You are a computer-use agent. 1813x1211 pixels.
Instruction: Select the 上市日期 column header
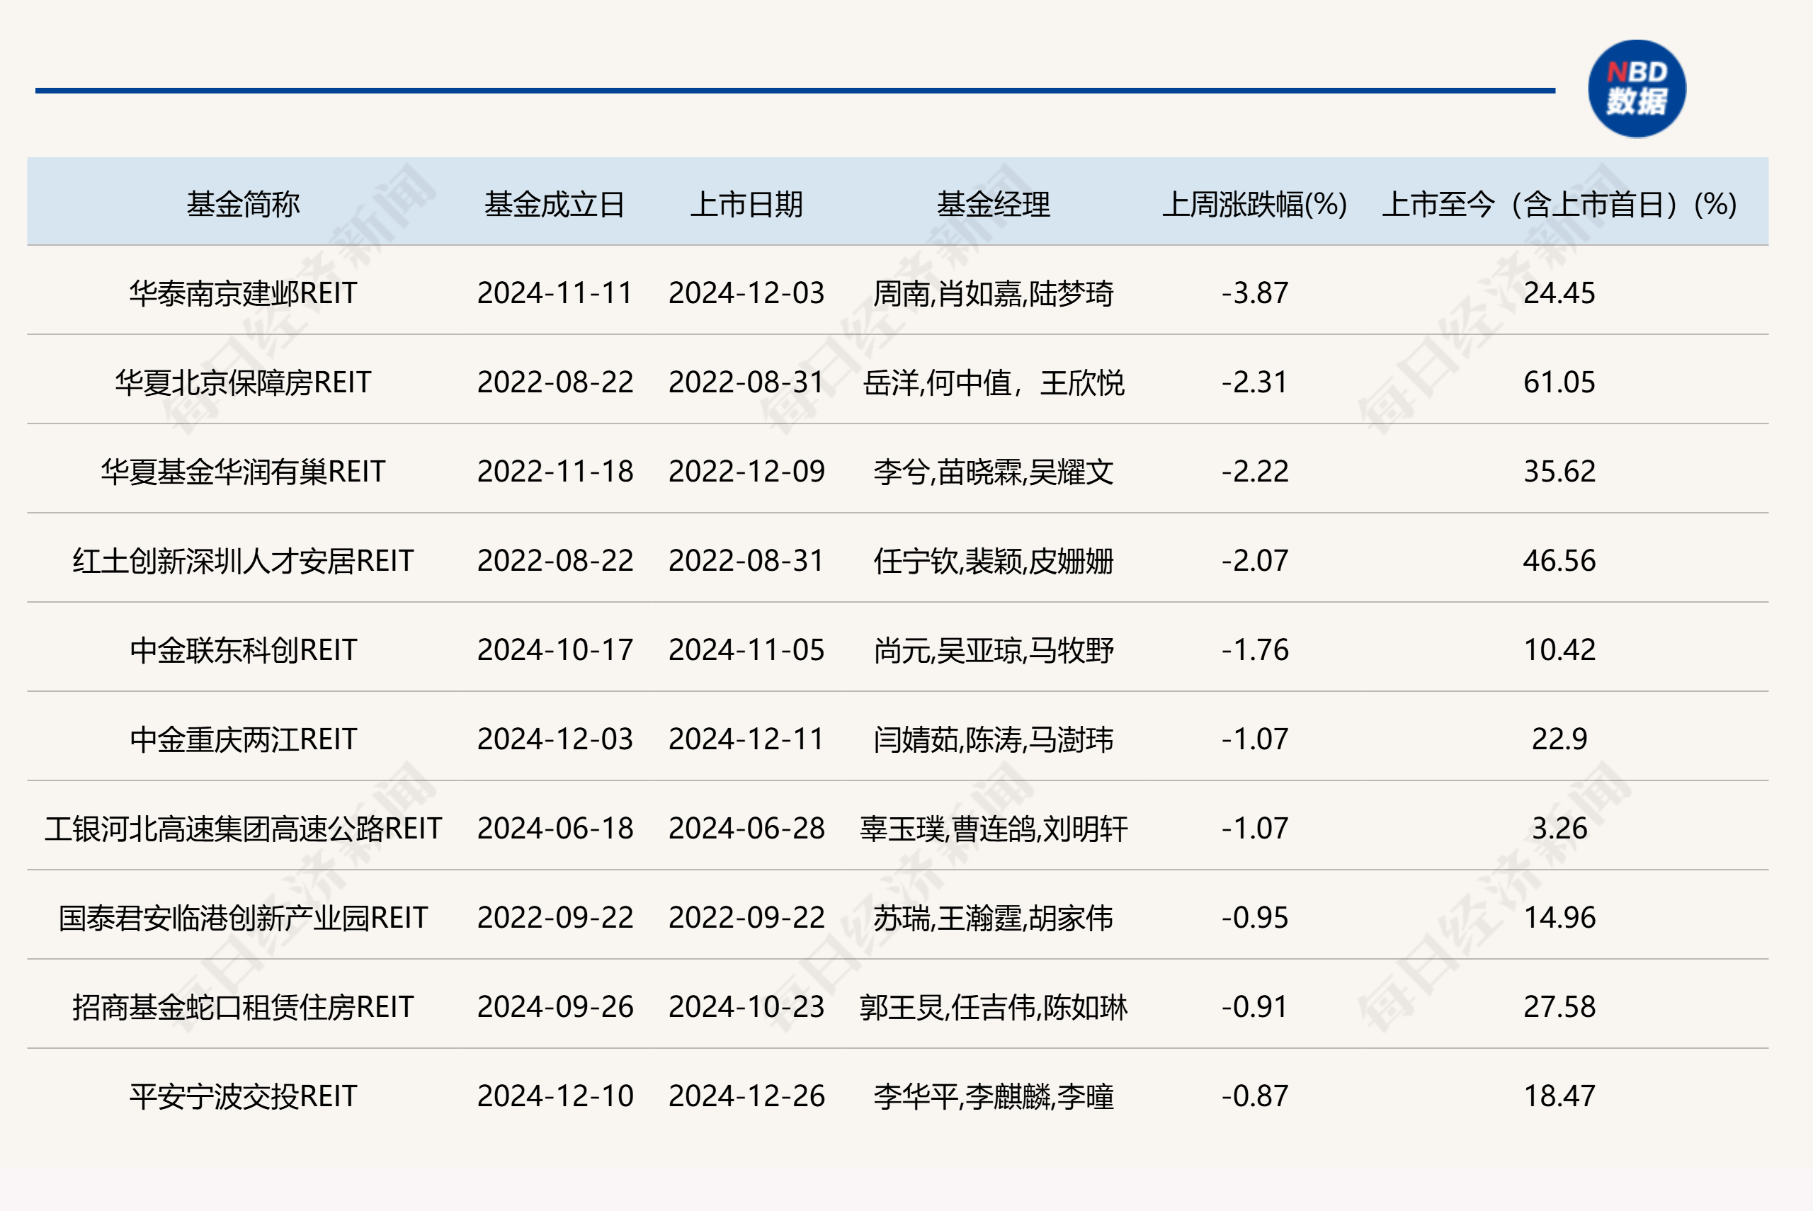(746, 205)
